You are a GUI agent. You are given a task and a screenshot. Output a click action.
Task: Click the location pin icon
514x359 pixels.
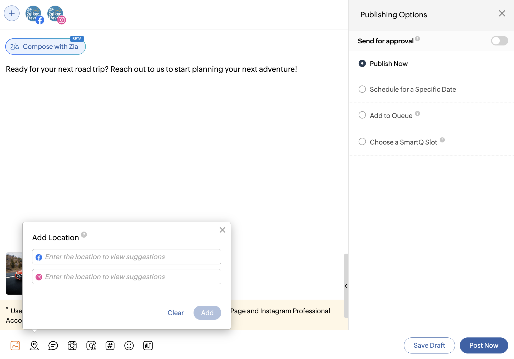[34, 346]
